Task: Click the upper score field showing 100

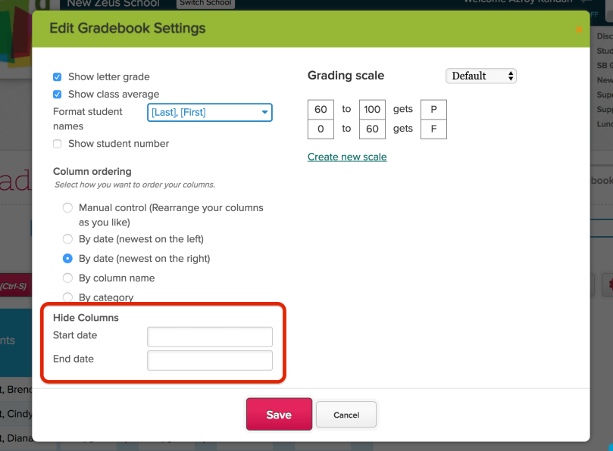Action: (x=372, y=109)
